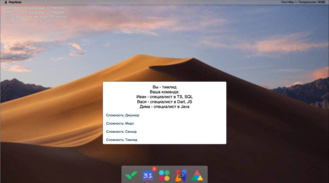The height and width of the screenshot is (183, 329).
Task: Click the pear logo in menu bar
Action: click(x=5, y=2)
